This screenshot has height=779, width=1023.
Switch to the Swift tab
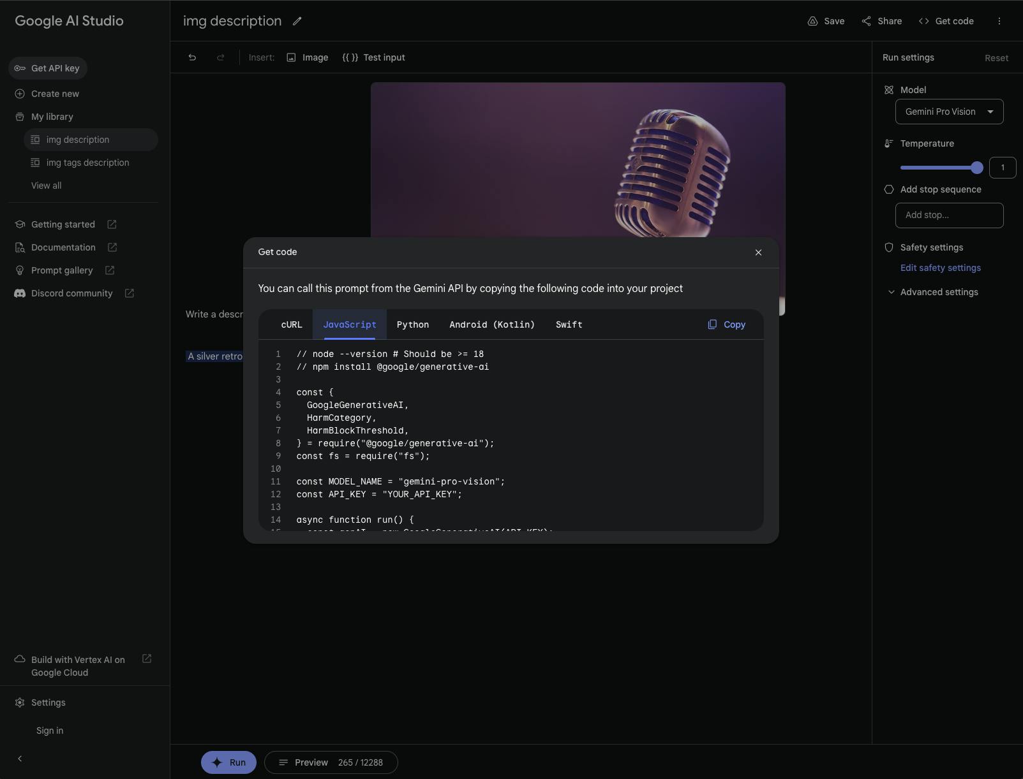click(569, 324)
